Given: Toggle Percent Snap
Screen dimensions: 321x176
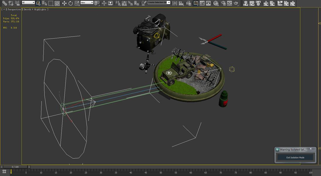Looking at the screenshot, I should pyautogui.click(x=130, y=3).
